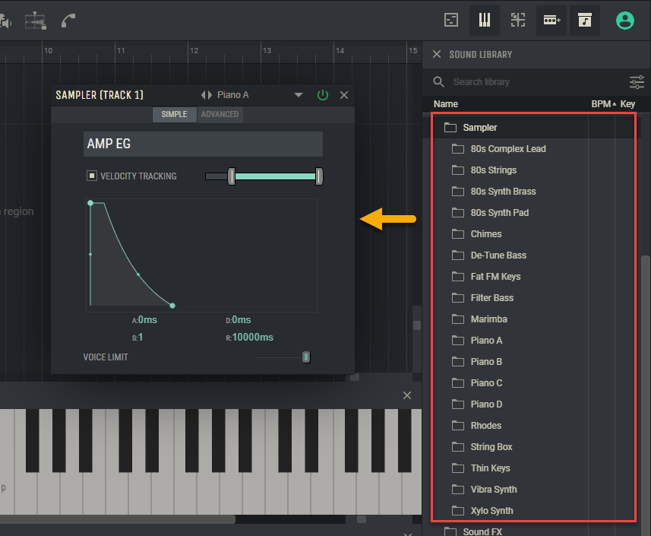The image size is (651, 536).
Task: Click bar 14 on the timeline ruler
Action: tap(340, 51)
